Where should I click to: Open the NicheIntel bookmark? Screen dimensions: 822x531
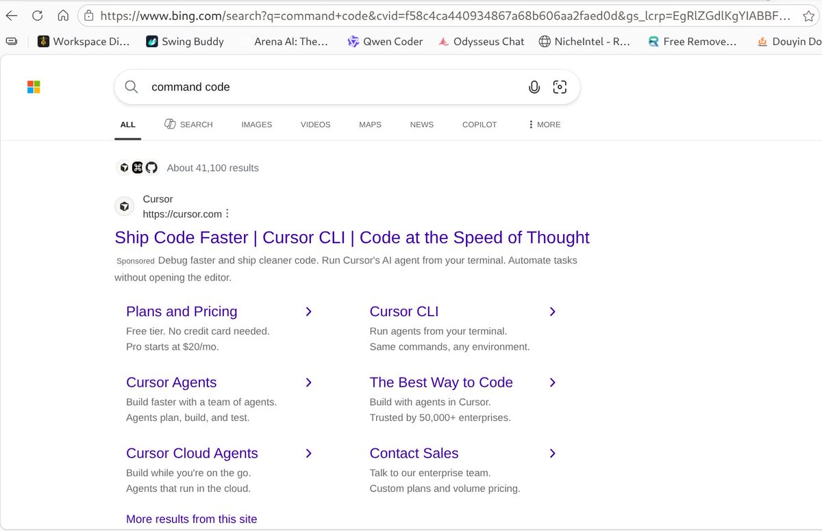pos(584,42)
